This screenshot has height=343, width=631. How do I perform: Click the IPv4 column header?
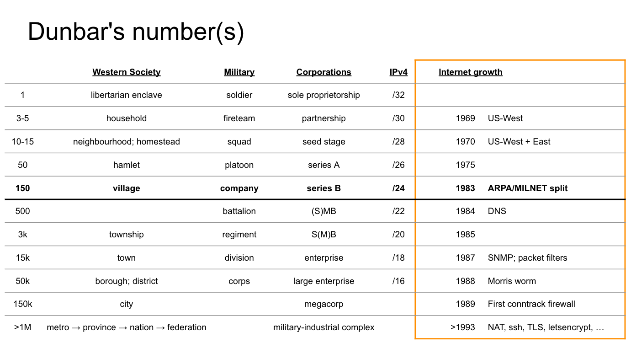coord(398,72)
